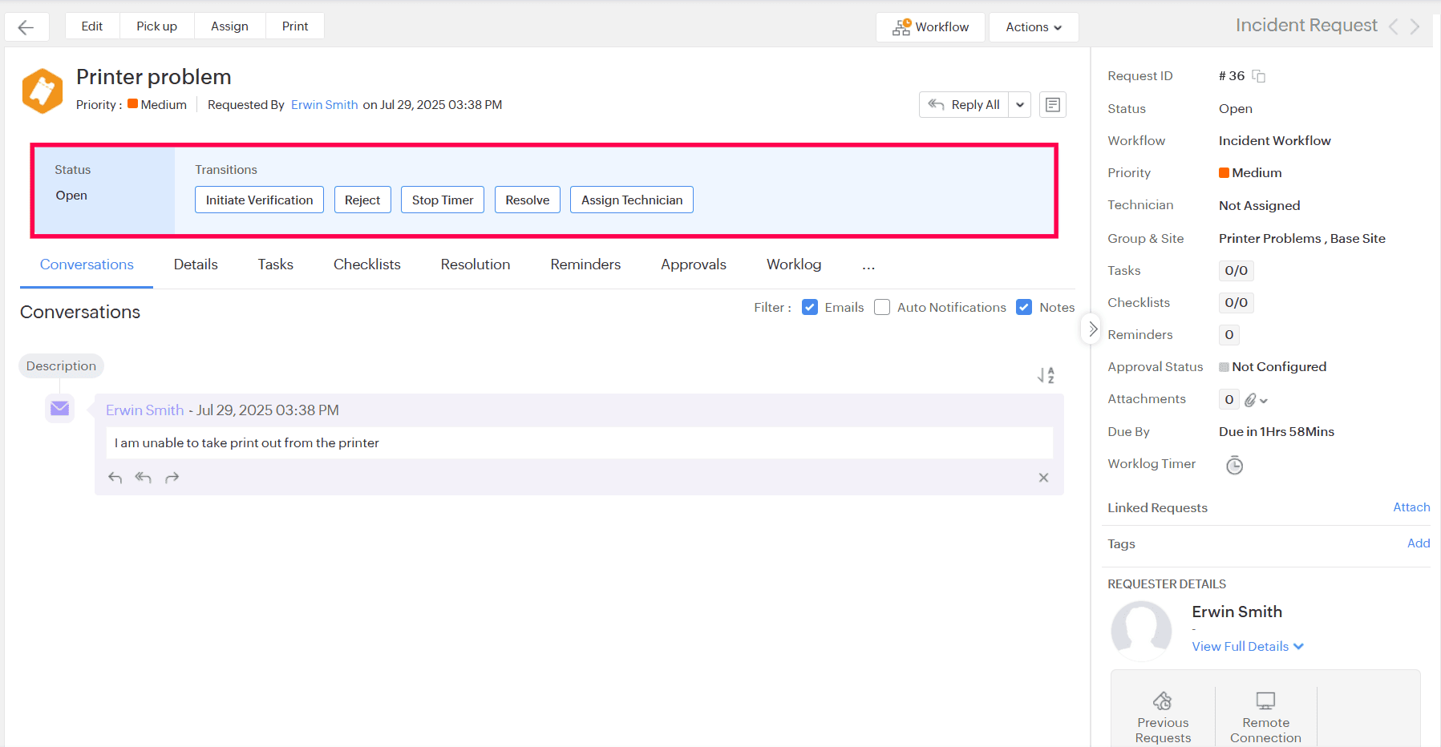Dismiss the conversation with the X
Screen dimensions: 1441x747
coord(1043,477)
